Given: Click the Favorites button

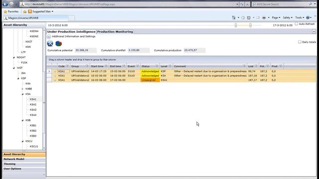Looking at the screenshot, I should (x=11, y=11).
